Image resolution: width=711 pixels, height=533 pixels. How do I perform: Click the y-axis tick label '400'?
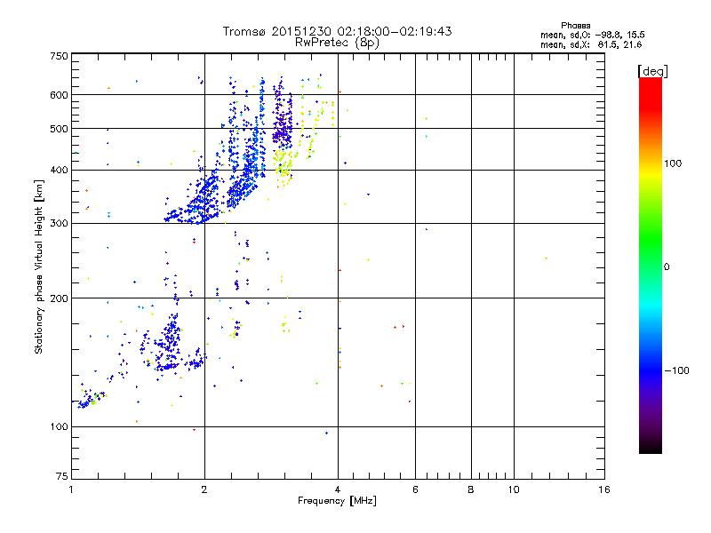pyautogui.click(x=59, y=171)
